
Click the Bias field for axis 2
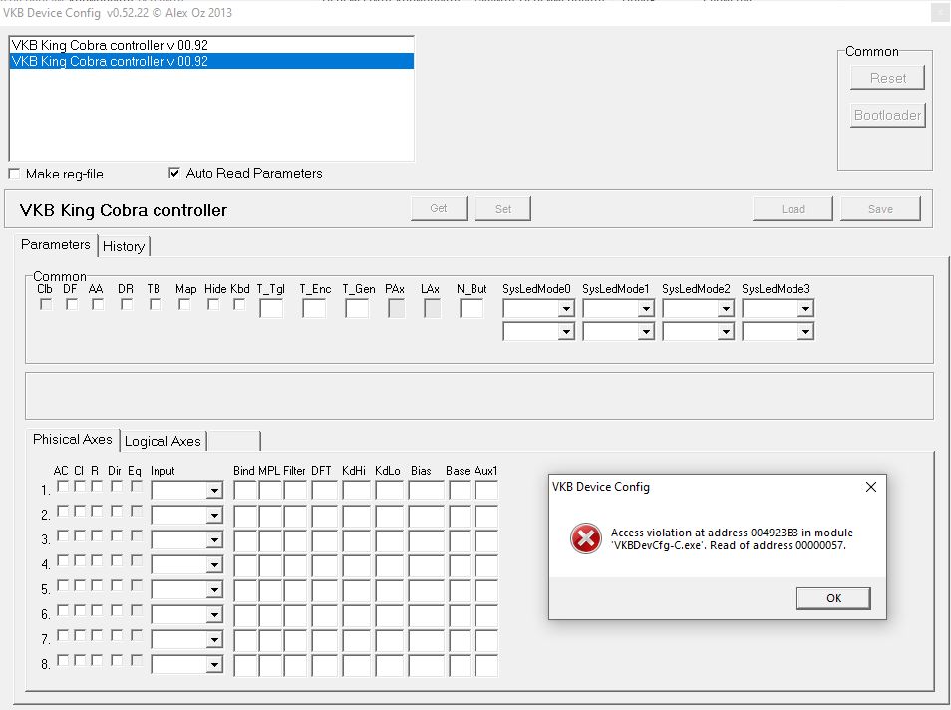coord(427,515)
